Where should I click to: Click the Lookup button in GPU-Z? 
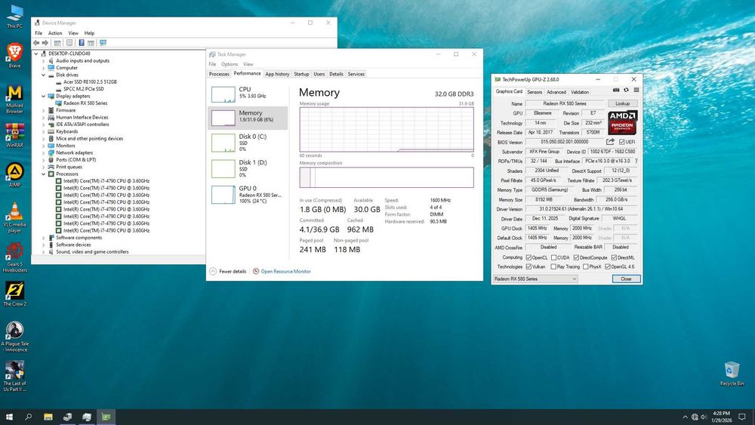[623, 103]
